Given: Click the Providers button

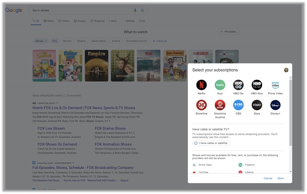Looking at the screenshot, I should pos(228,32).
